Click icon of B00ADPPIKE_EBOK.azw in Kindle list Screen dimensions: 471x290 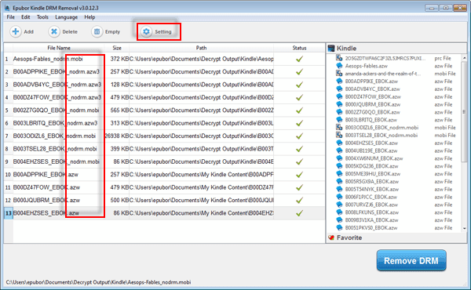[x=339, y=81]
